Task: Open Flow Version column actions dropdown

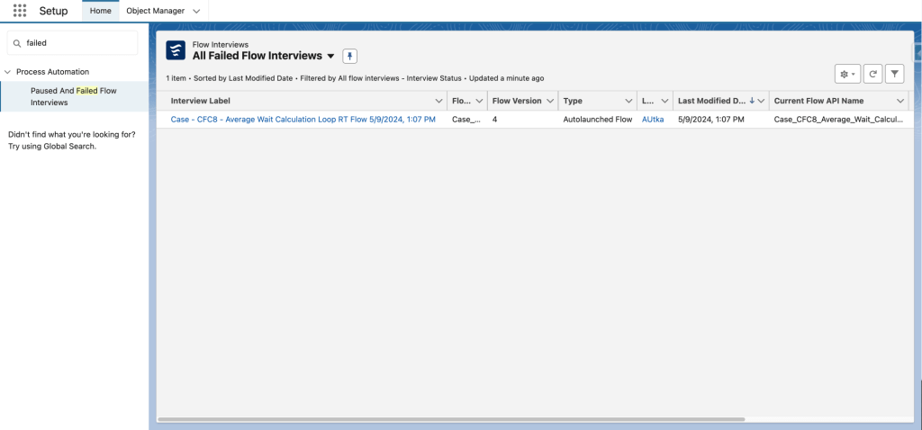Action: click(x=549, y=101)
